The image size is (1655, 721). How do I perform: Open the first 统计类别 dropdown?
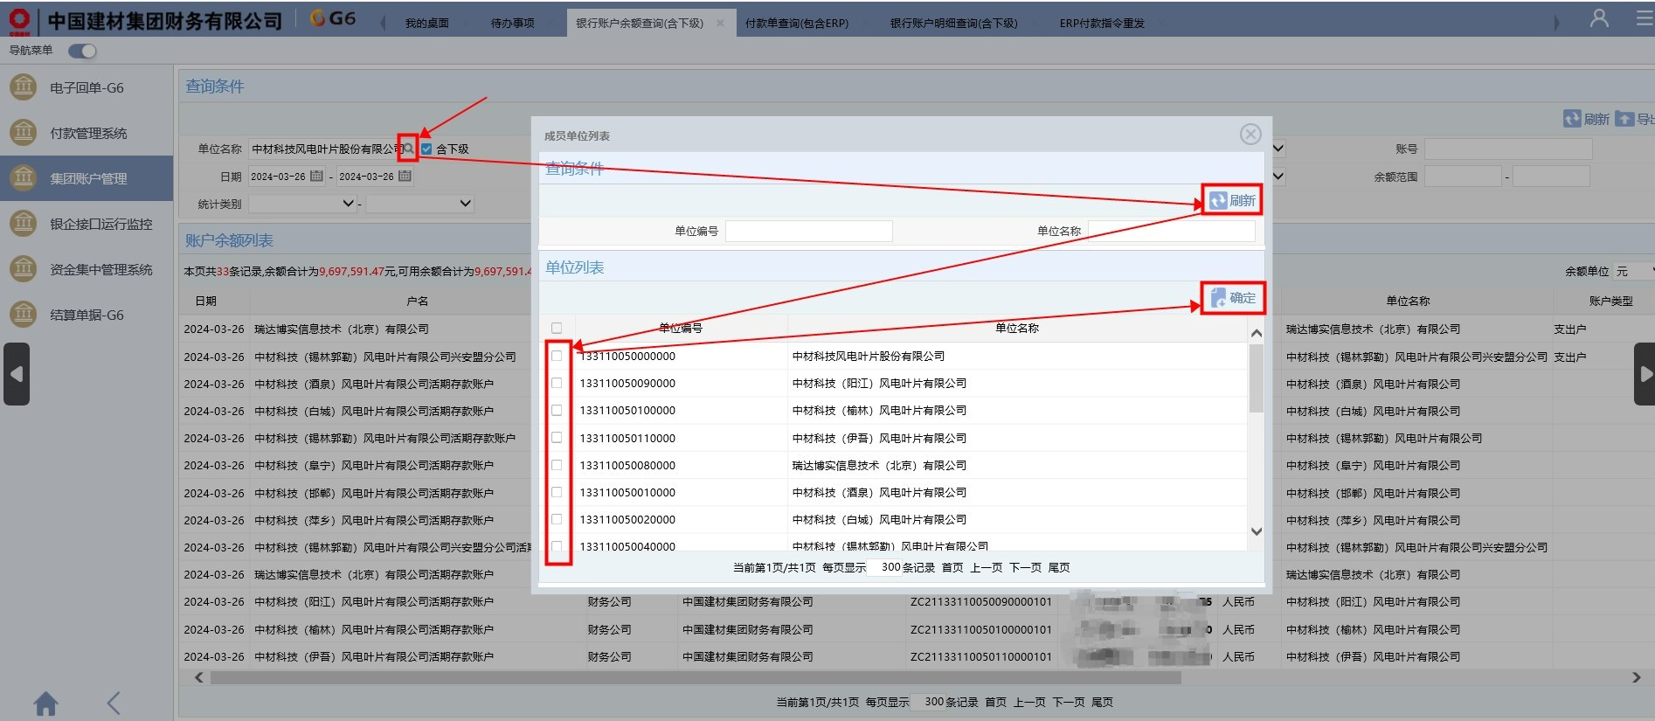pyautogui.click(x=302, y=204)
